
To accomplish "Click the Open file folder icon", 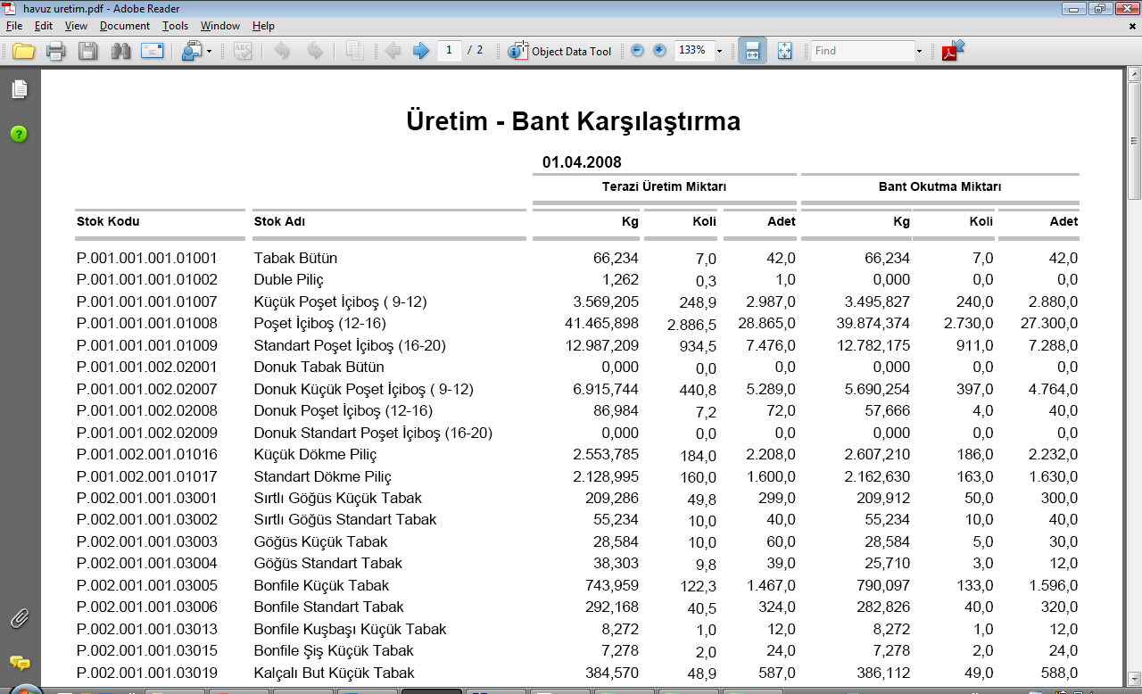I will coord(23,51).
